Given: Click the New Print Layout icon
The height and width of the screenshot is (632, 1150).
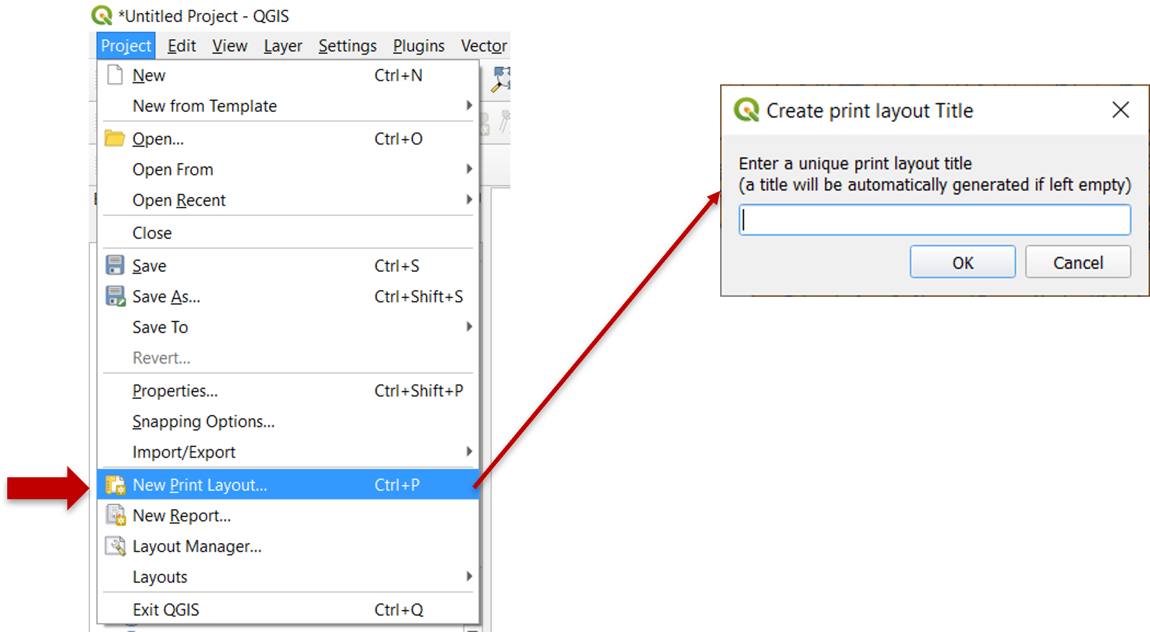Looking at the screenshot, I should click(115, 484).
